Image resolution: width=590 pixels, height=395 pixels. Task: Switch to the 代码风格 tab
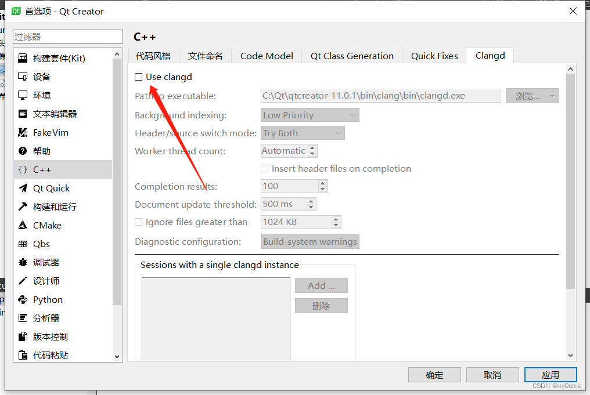[153, 56]
